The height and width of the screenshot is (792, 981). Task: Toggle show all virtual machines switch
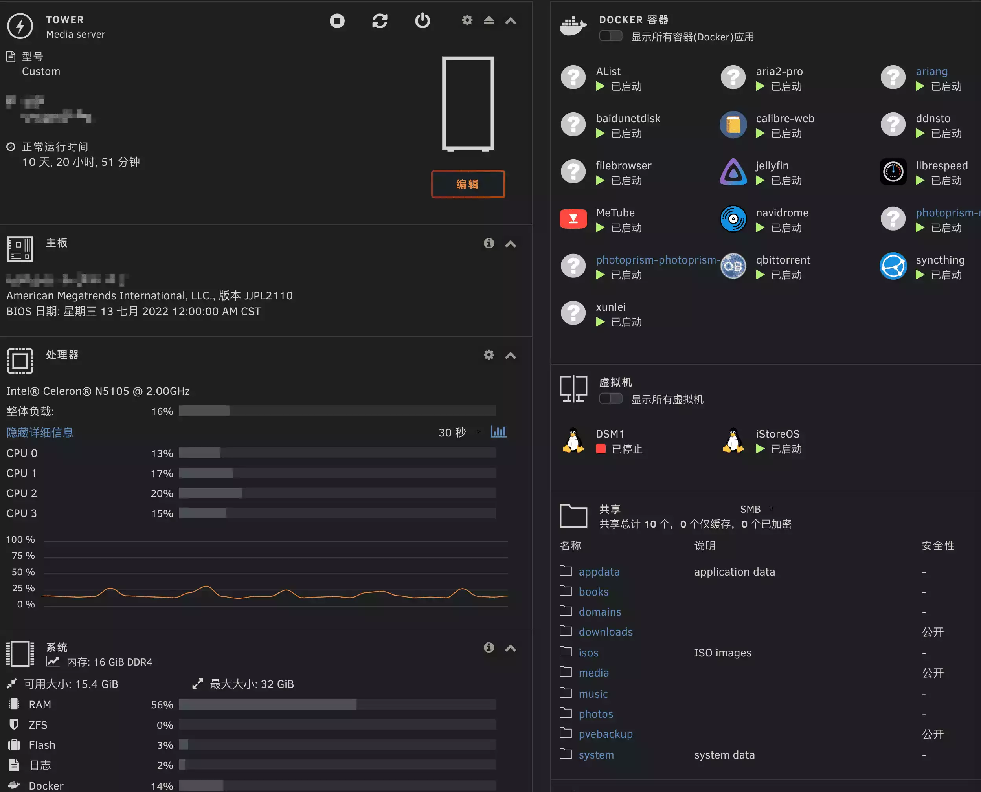point(611,399)
